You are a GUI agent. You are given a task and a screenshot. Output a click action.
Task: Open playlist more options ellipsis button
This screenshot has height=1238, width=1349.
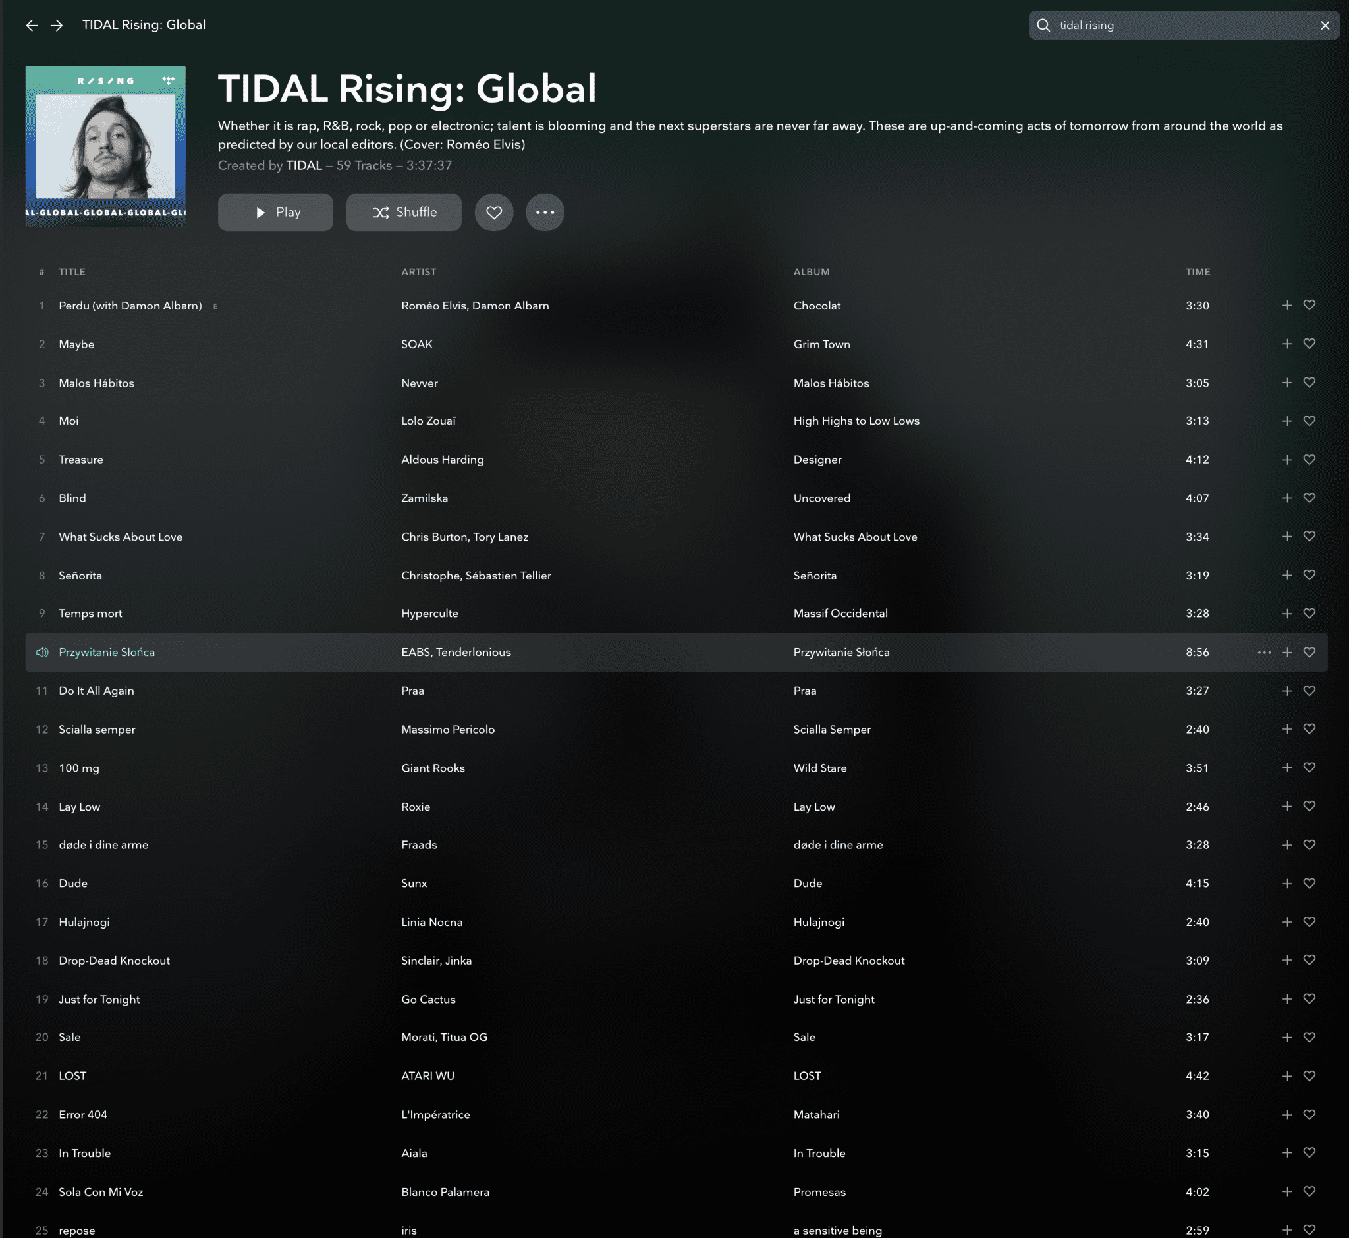click(545, 212)
